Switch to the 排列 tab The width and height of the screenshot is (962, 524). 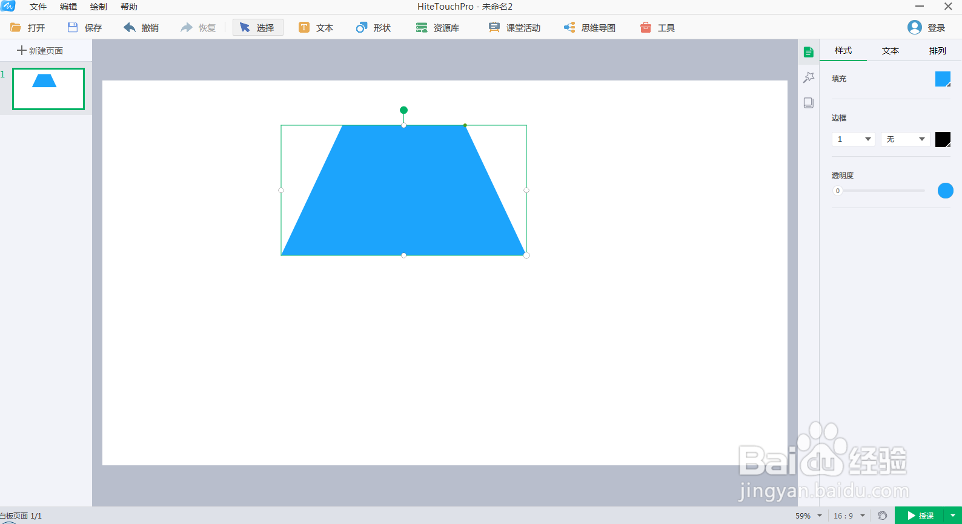938,51
